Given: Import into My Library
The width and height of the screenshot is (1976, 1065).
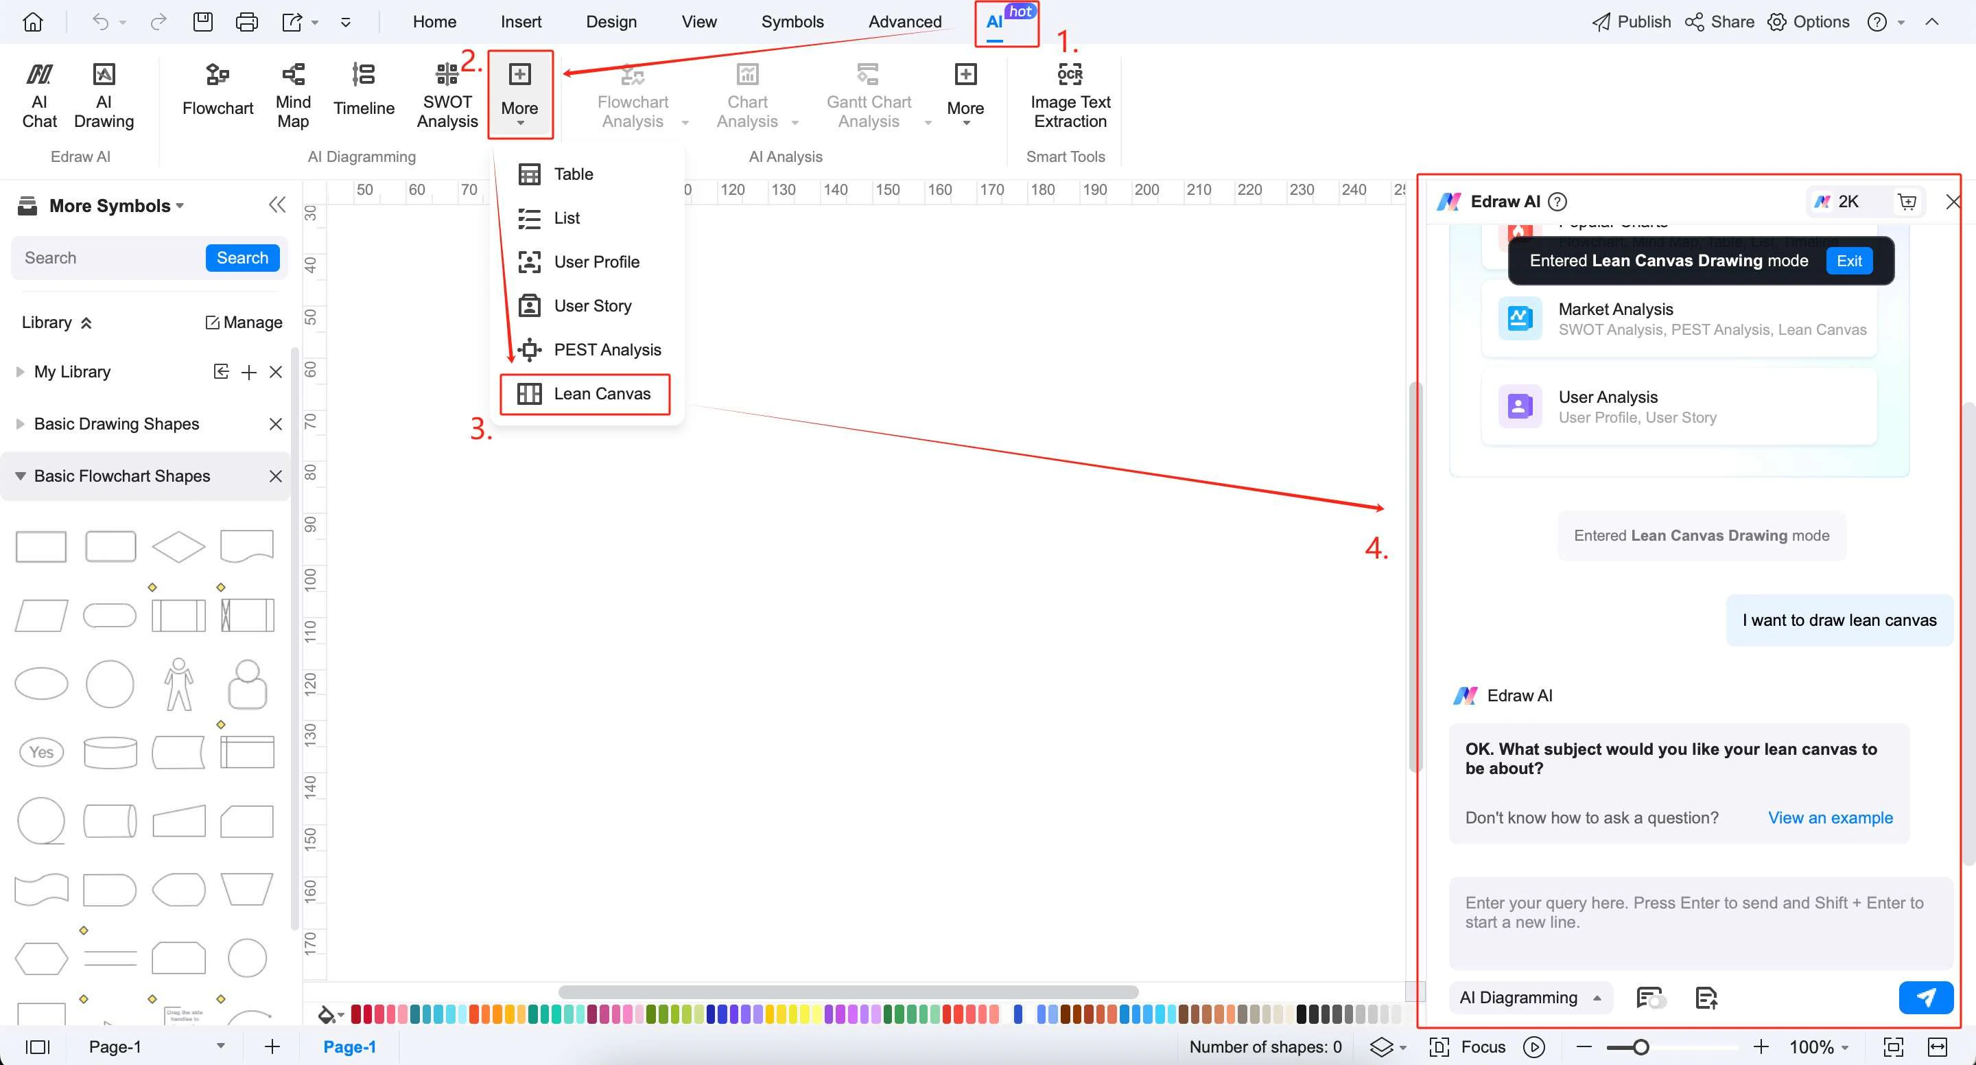Looking at the screenshot, I should coord(221,371).
